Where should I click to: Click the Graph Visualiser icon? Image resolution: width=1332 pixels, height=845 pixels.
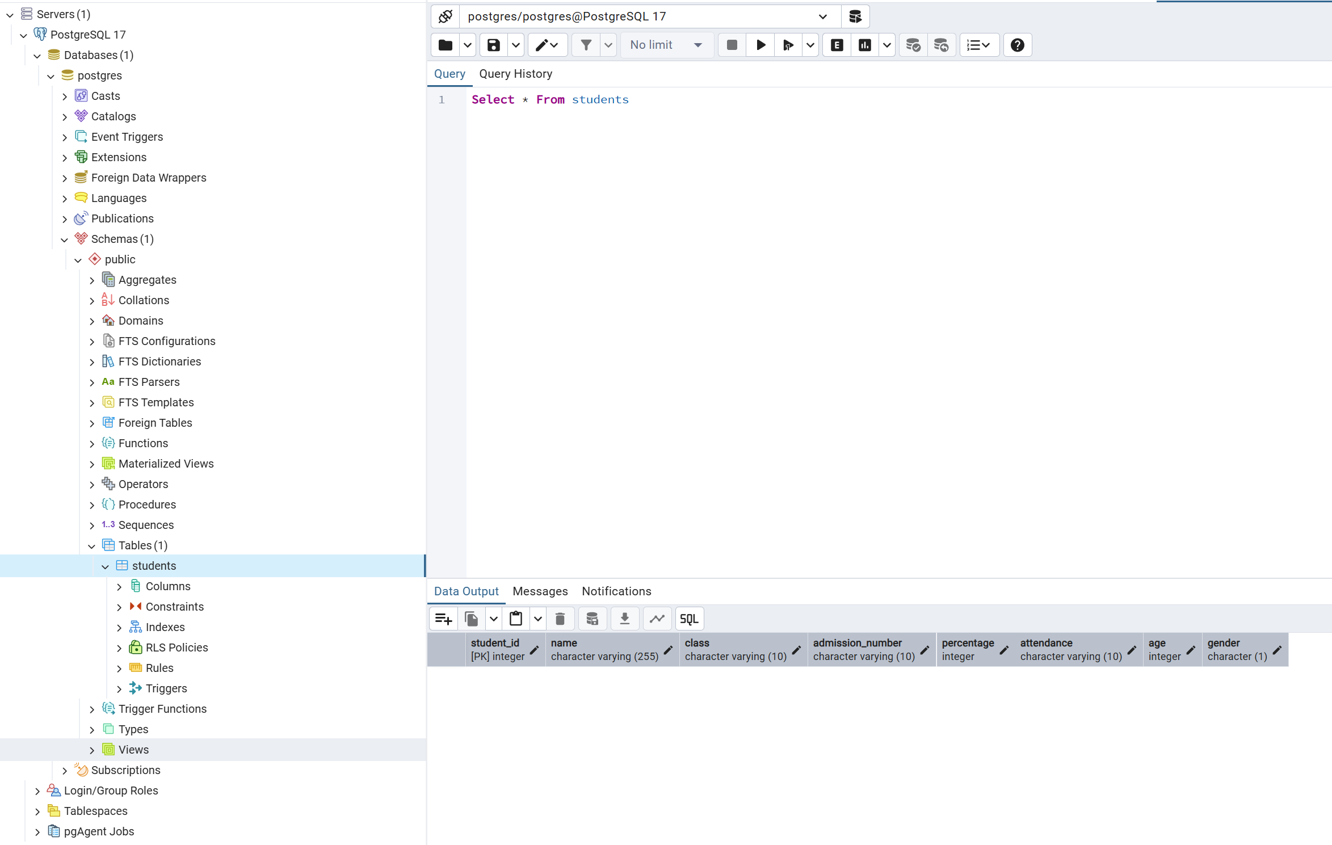tap(657, 619)
